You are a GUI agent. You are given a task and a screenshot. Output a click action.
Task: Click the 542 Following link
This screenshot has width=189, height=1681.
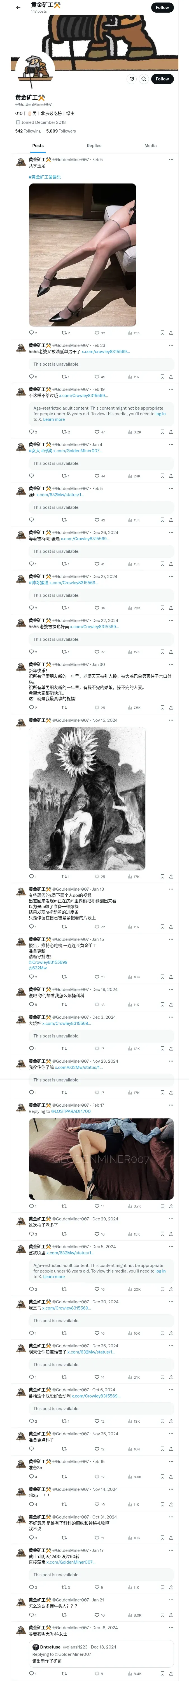click(28, 131)
